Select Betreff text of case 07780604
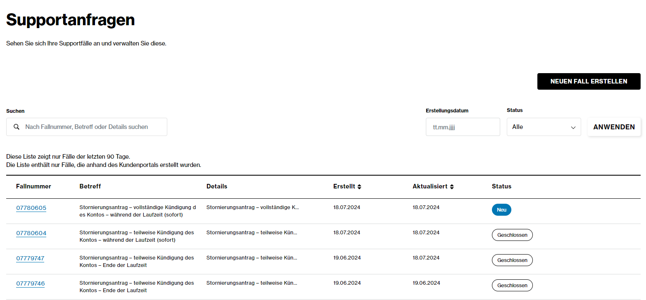Viewport: 646px width, 300px height. point(137,236)
